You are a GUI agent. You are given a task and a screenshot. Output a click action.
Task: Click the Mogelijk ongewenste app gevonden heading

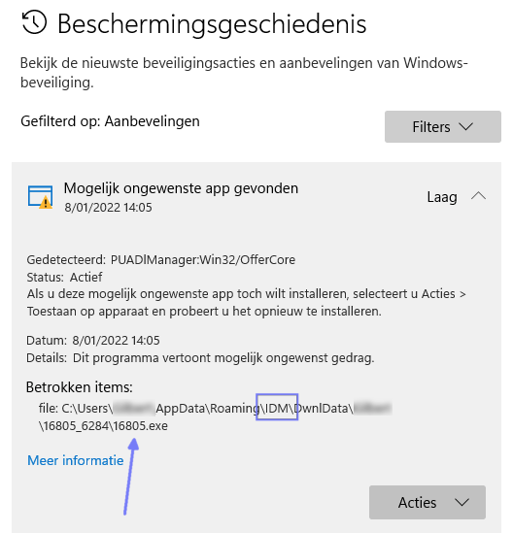point(181,188)
